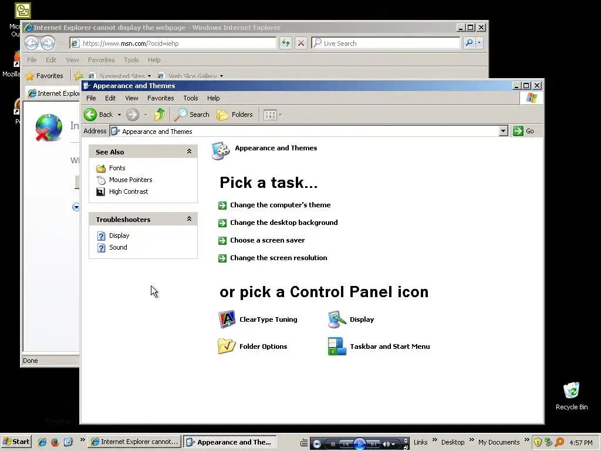Click the orange magnifier tray icon
Viewport: 601px width, 451px height.
pos(559,442)
